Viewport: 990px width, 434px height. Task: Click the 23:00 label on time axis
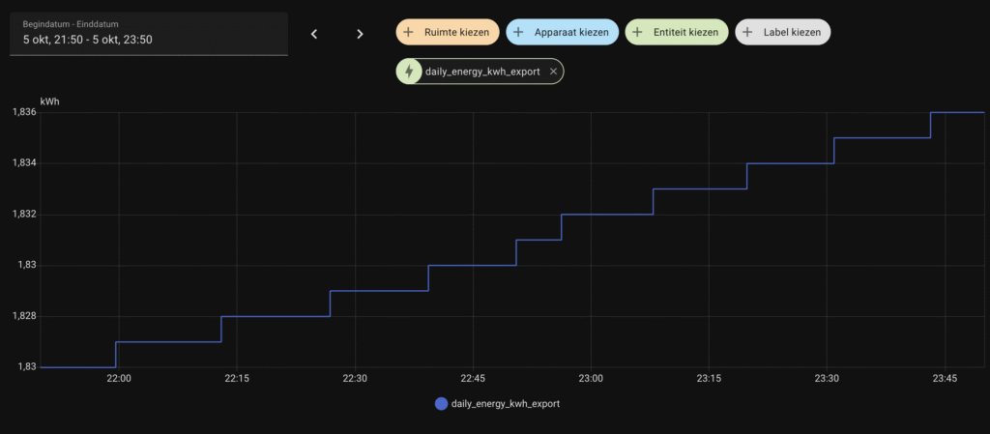591,378
